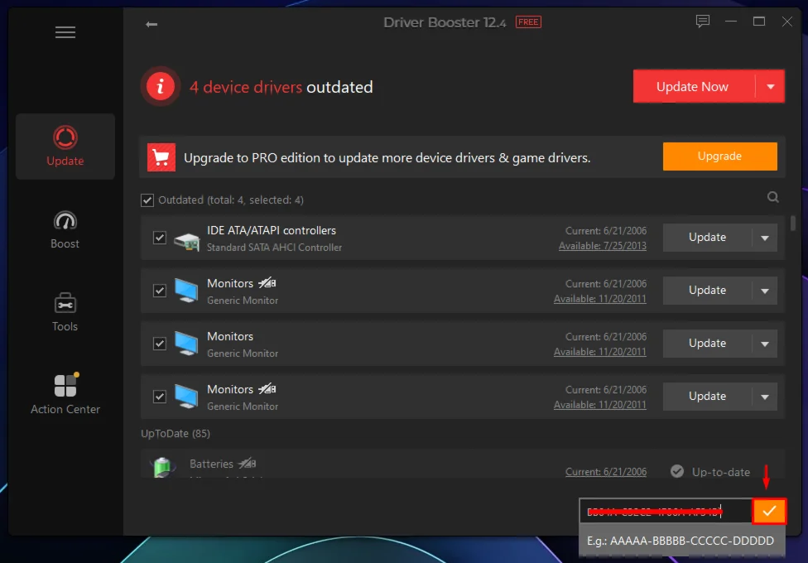This screenshot has width=808, height=563.
Task: Click the IDE ATA/ATAPI controllers device icon
Action: coord(186,238)
